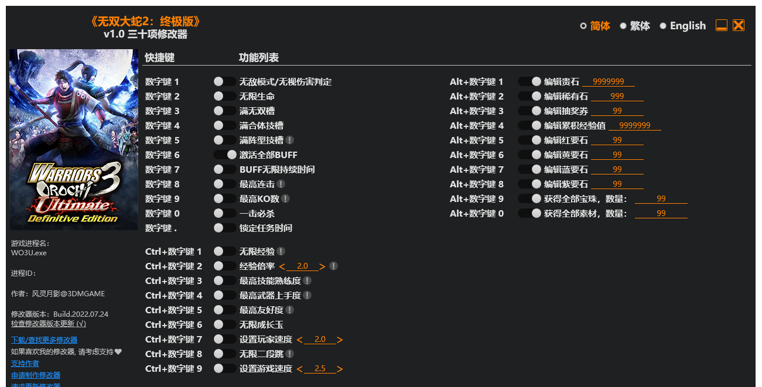Screen dimensions: 762x387
Task: Enable 一击必杀 toggle
Action: pyautogui.click(x=225, y=213)
